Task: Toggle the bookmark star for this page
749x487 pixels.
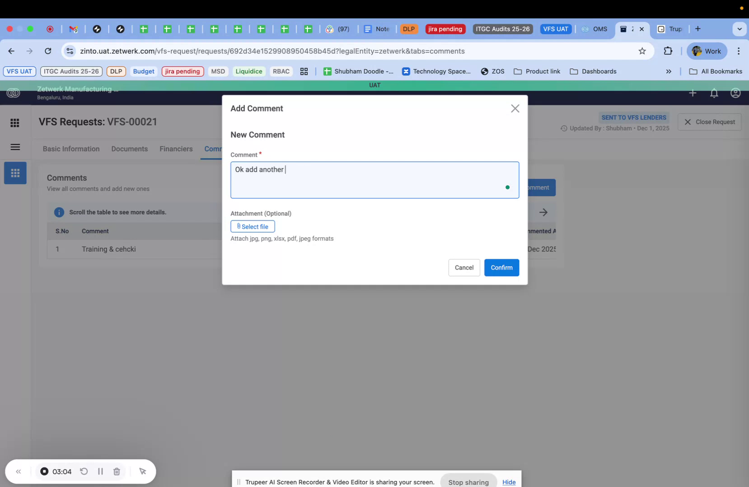Action: click(642, 51)
